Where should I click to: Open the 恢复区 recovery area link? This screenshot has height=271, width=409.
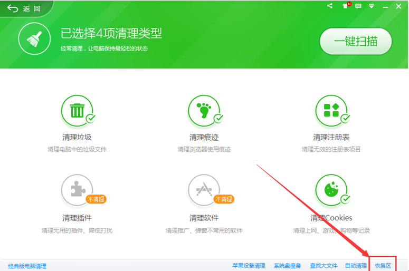tap(383, 266)
